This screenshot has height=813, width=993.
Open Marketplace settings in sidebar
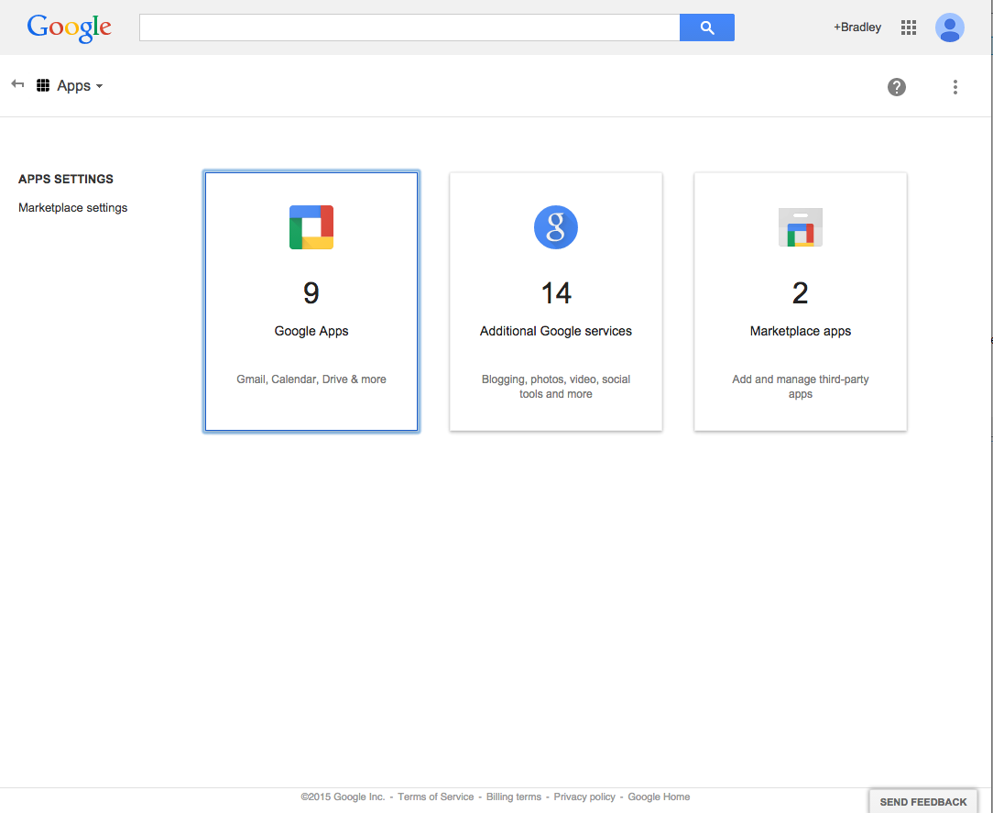click(x=73, y=208)
